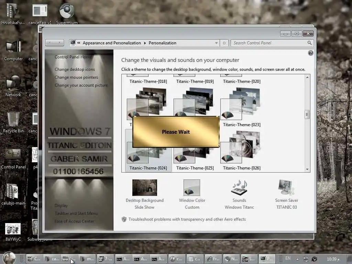Viewport: 352px width, 264px height.
Task: Select the HrvatskaFu... desktop icon
Action: (13, 13)
